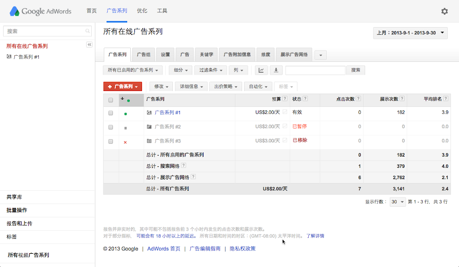Click campaign type icon beside 广告系列 #1 in table
459x267 pixels.
click(149, 113)
